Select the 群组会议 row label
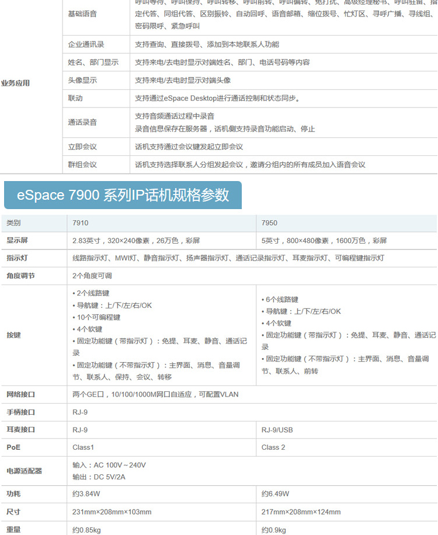This screenshot has width=438, height=535. pyautogui.click(x=82, y=165)
